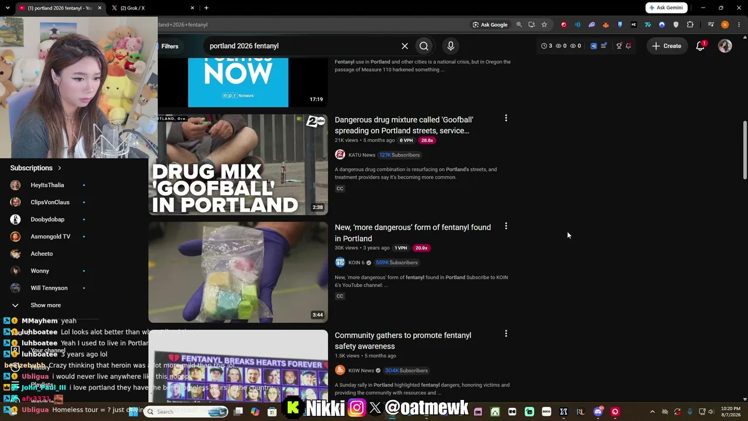Screen dimensions: 748x421
Task: Open the Chrome Extensions puzzle icon
Action: tap(690, 25)
